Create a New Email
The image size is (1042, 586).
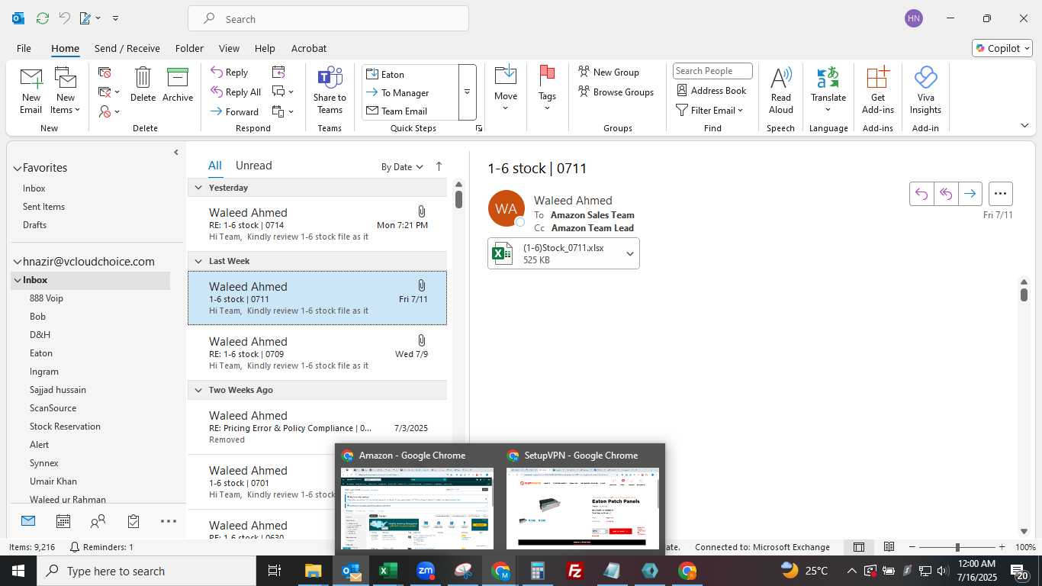pos(31,91)
